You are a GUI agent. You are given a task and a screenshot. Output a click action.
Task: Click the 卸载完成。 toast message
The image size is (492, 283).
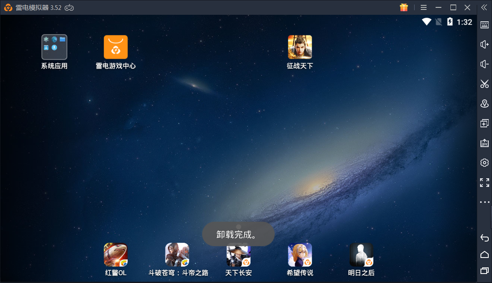tap(238, 234)
